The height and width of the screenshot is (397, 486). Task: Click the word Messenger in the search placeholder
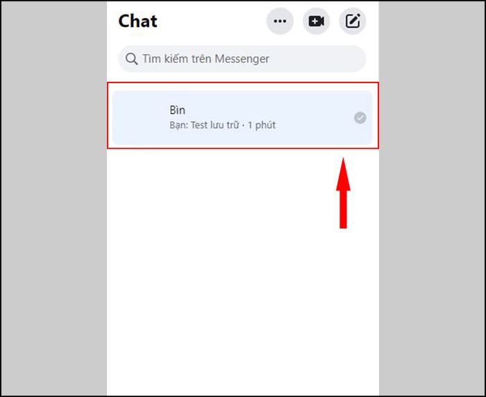(x=242, y=59)
